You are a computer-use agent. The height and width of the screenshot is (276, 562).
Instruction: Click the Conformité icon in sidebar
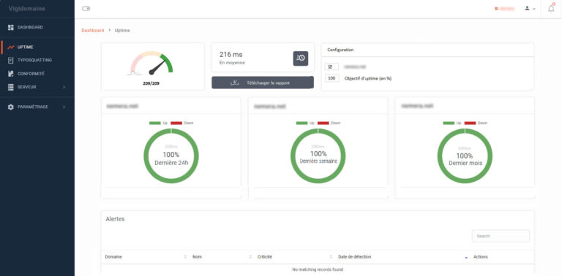(10, 74)
